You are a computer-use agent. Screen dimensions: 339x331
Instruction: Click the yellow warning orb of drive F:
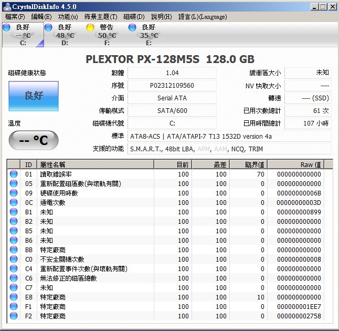click(x=90, y=27)
